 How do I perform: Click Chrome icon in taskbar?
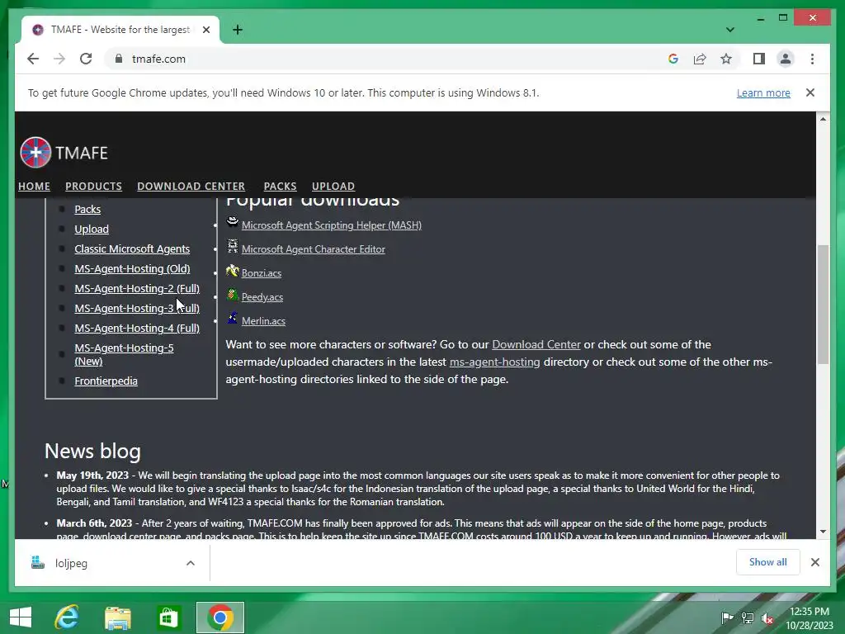point(220,617)
